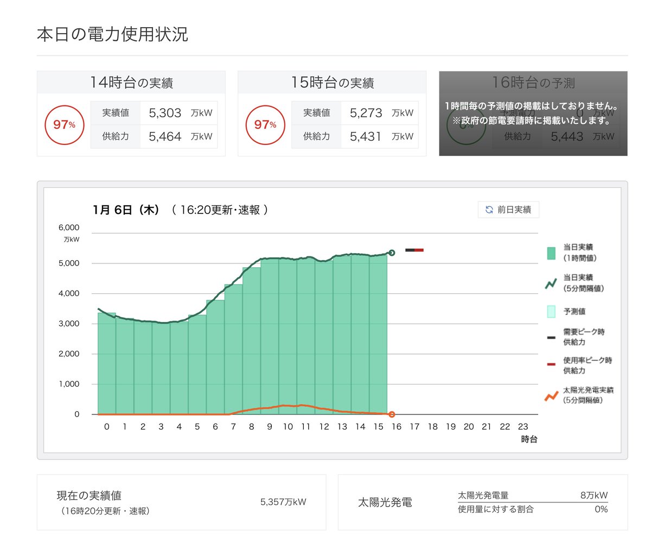Select the 14時台の実績 card title

coord(131,83)
